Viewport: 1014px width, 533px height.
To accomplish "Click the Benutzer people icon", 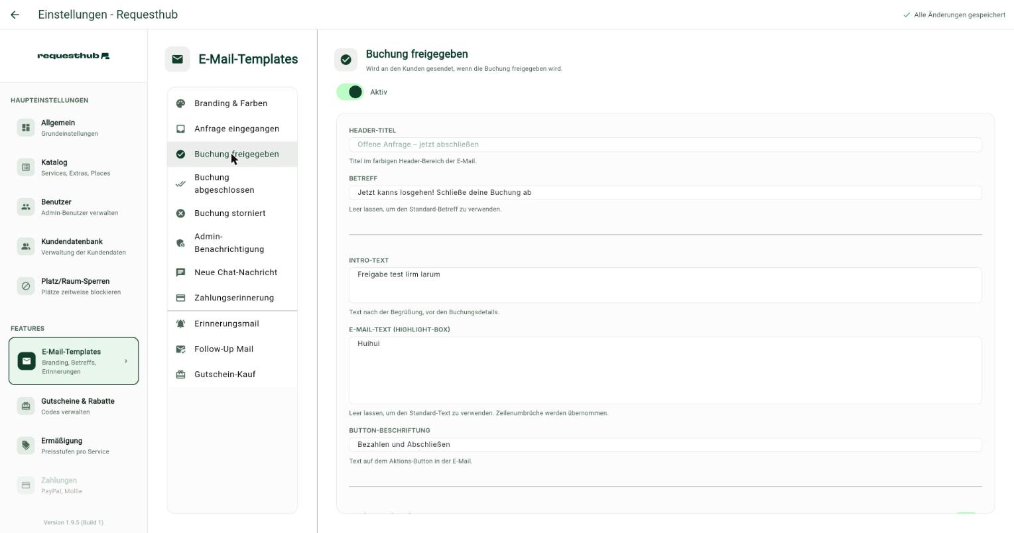I will point(26,207).
